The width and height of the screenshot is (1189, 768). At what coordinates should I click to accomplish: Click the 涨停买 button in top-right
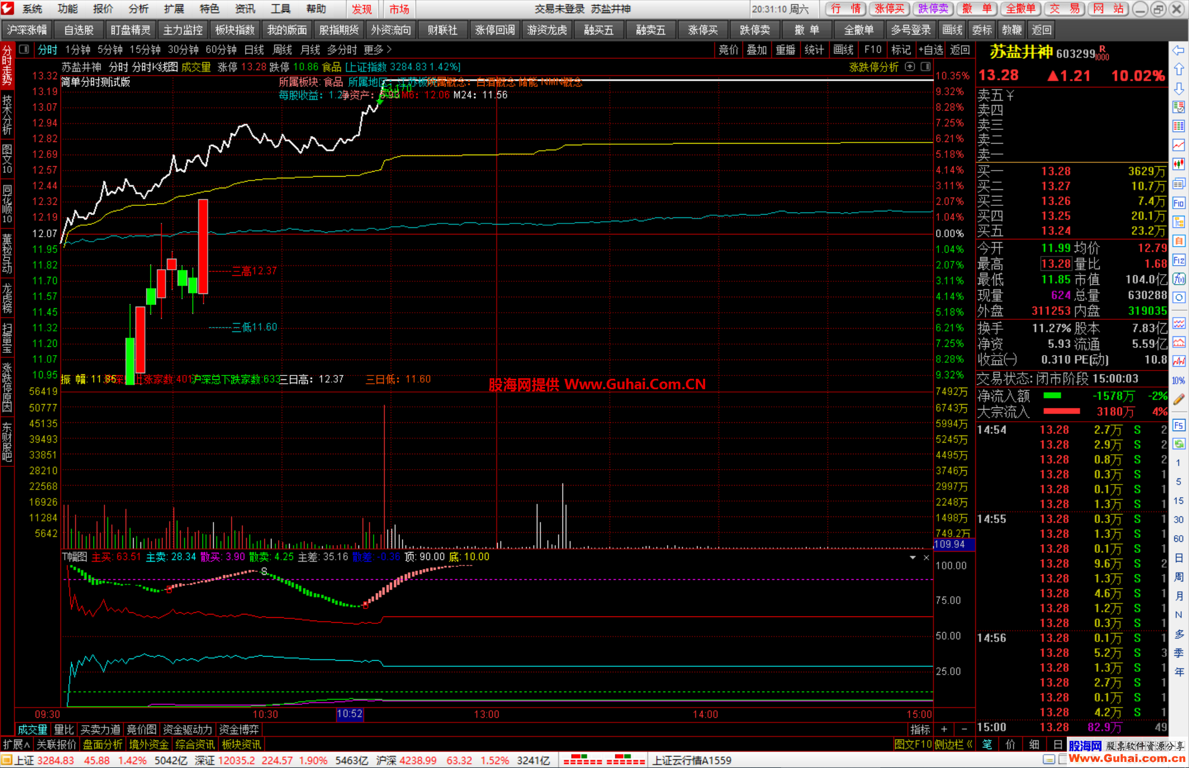(x=890, y=9)
